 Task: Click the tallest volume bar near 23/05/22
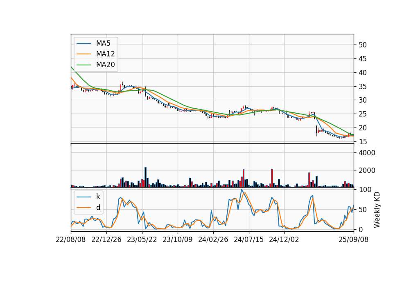point(145,177)
